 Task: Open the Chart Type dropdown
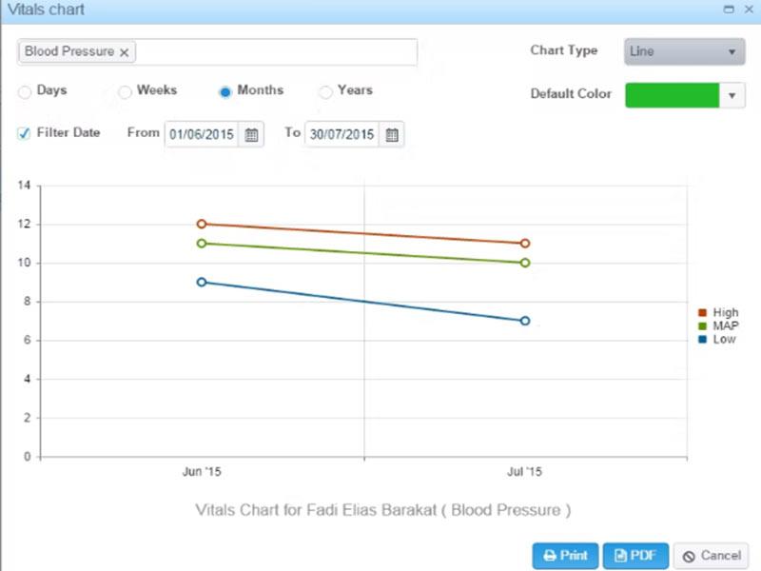[x=684, y=51]
